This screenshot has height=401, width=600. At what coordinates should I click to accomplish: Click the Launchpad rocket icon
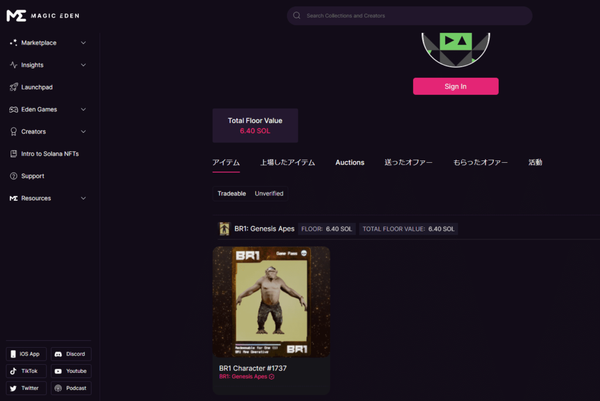pyautogui.click(x=13, y=87)
